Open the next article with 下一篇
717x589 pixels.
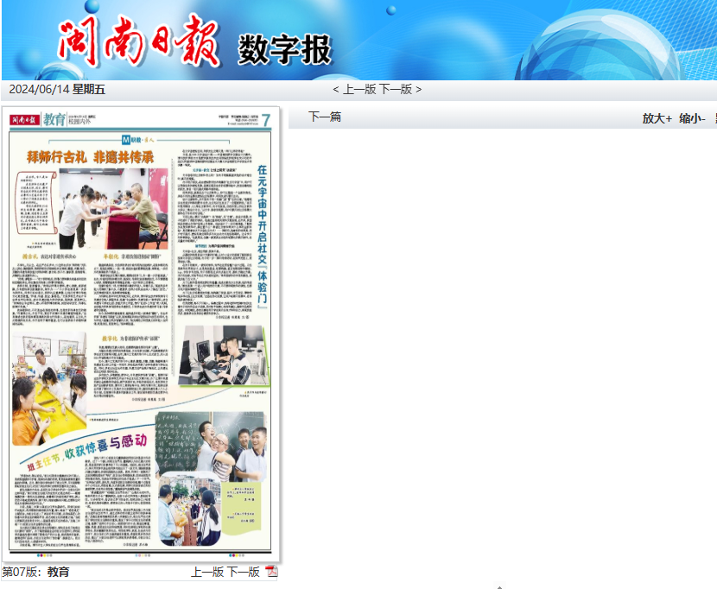point(325,117)
